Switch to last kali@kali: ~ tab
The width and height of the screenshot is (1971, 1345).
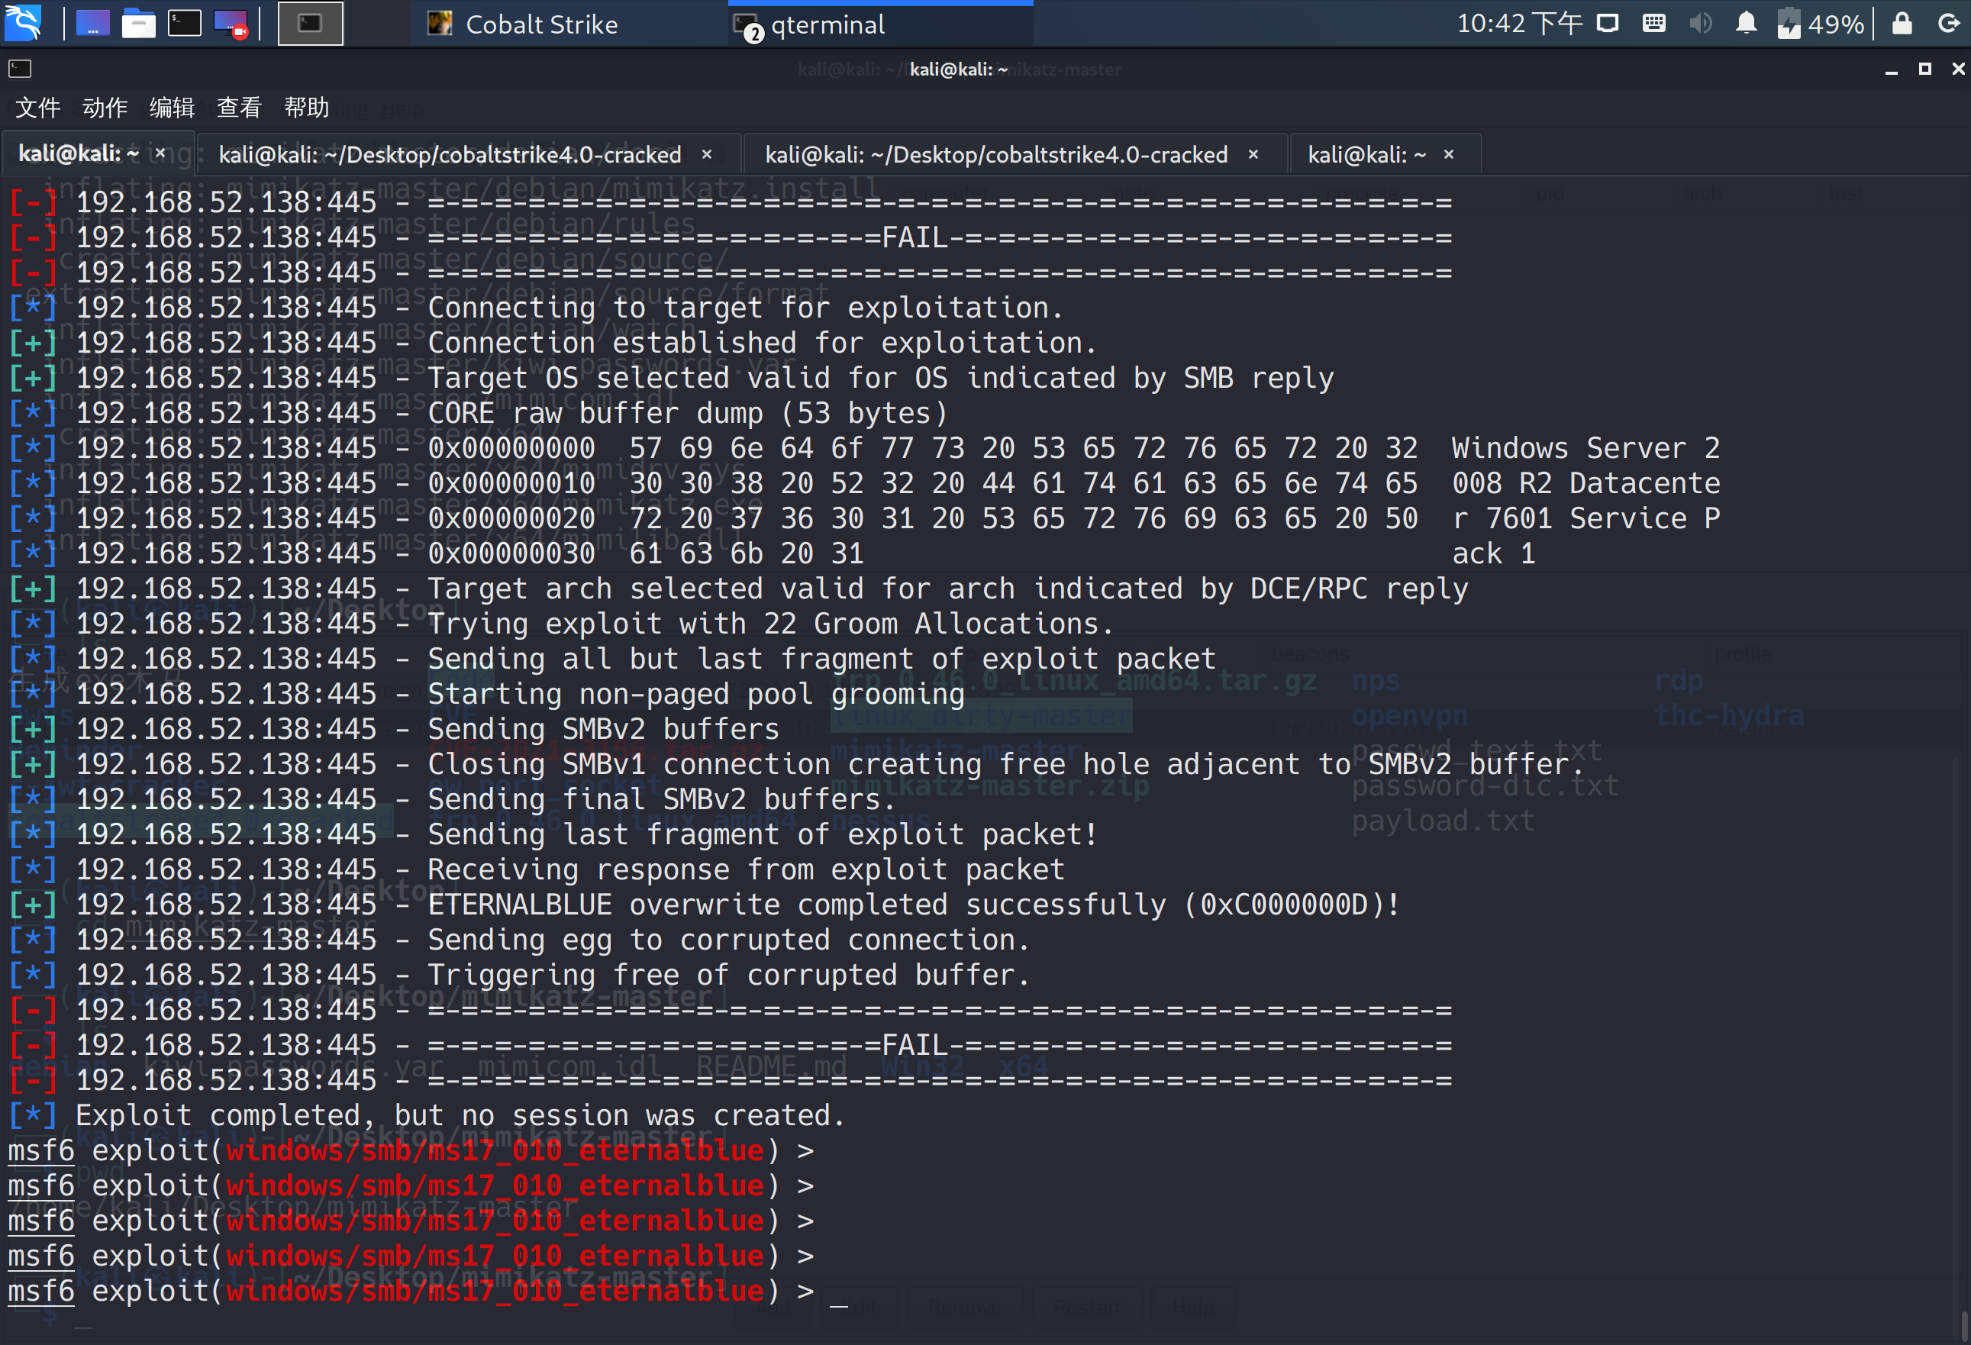[1366, 154]
